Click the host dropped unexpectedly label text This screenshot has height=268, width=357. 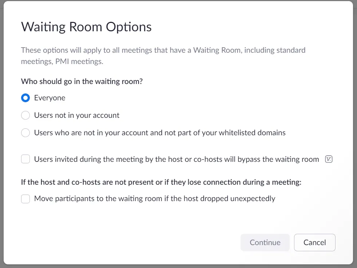(154, 199)
